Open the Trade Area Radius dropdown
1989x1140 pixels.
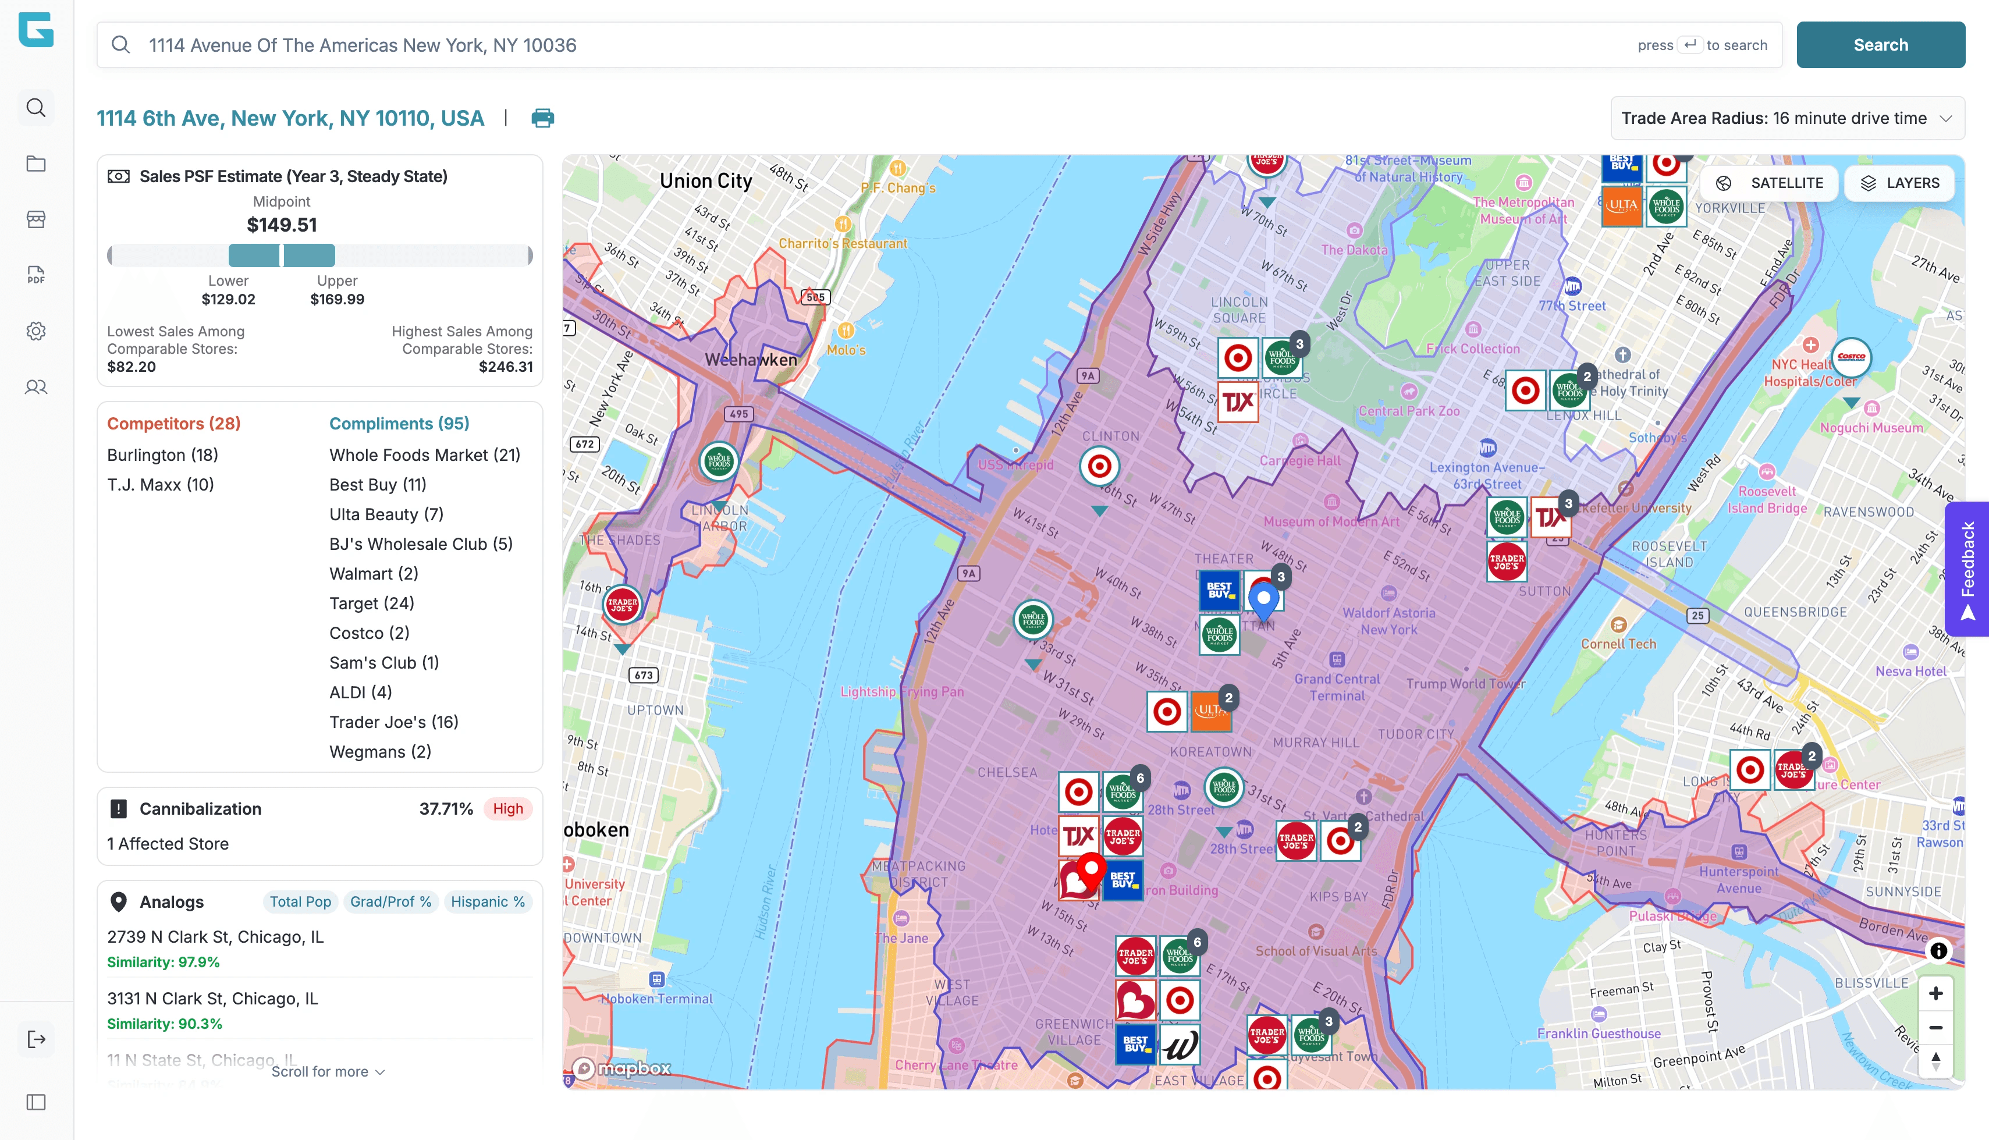click(x=1787, y=118)
